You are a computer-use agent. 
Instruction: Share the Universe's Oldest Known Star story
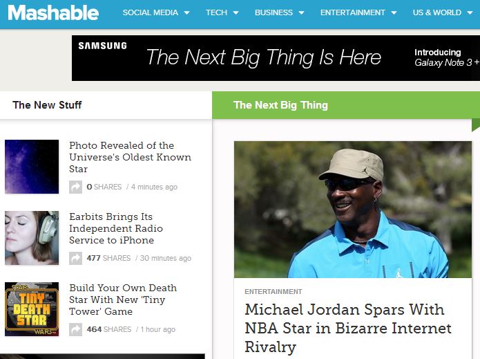75,187
